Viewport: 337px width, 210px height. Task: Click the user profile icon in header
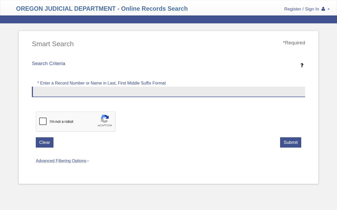(323, 9)
